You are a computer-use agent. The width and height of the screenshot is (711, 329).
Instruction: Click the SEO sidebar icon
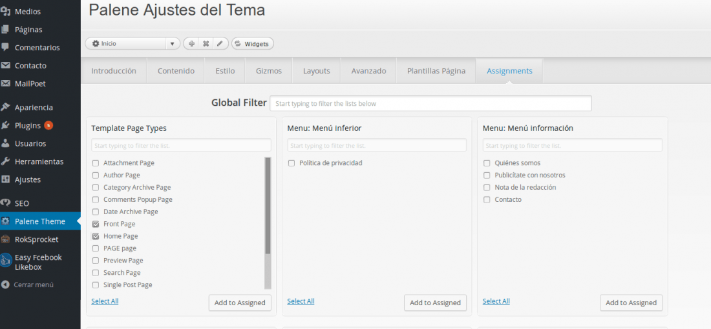pos(5,203)
